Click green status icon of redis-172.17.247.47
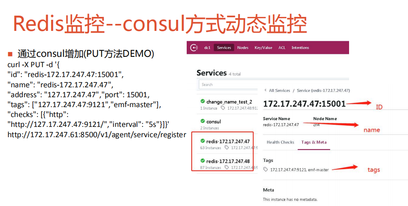Viewport: 408px width, 206px height. (202, 141)
